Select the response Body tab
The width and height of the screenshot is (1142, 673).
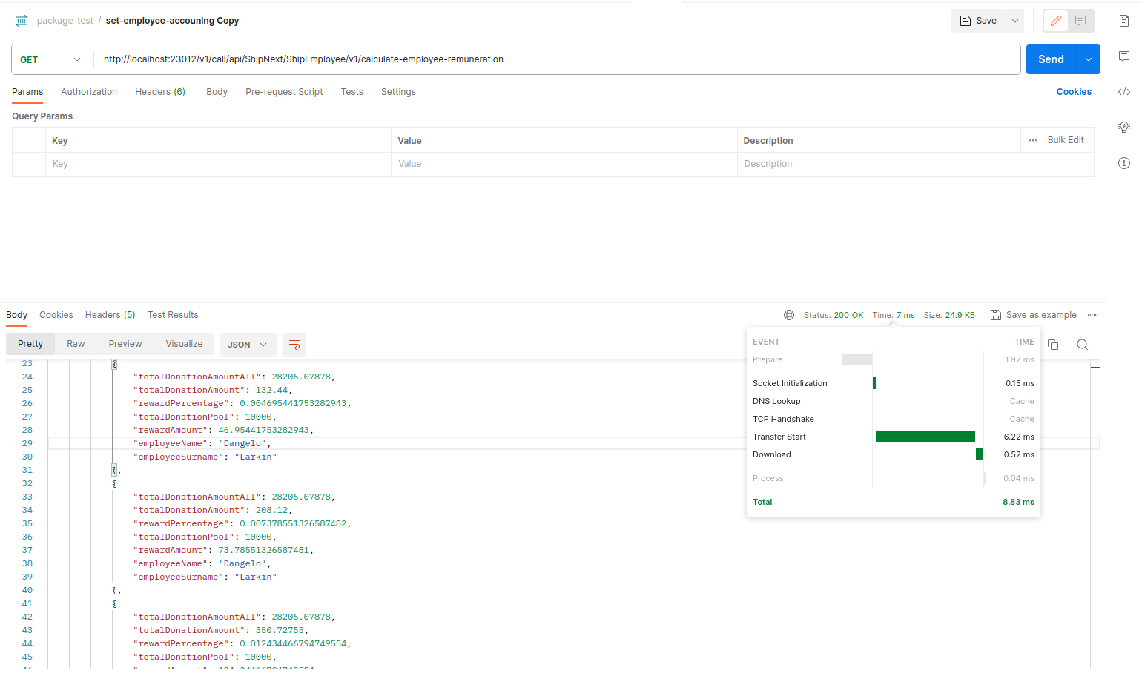16,315
